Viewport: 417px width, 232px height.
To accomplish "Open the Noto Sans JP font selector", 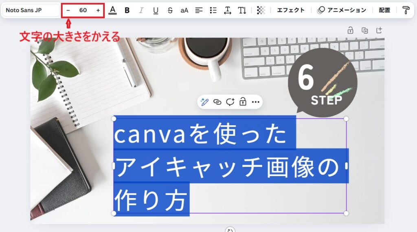I will pos(31,10).
